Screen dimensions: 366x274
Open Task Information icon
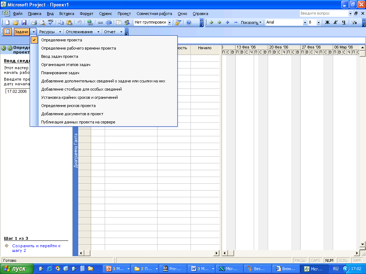(119, 22)
